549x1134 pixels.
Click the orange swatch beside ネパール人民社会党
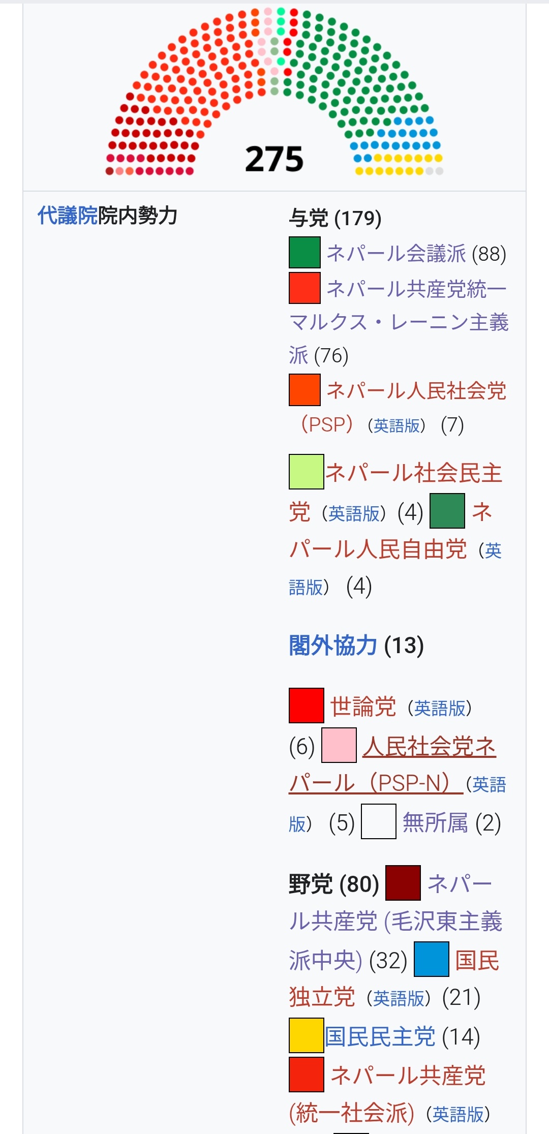coord(304,390)
